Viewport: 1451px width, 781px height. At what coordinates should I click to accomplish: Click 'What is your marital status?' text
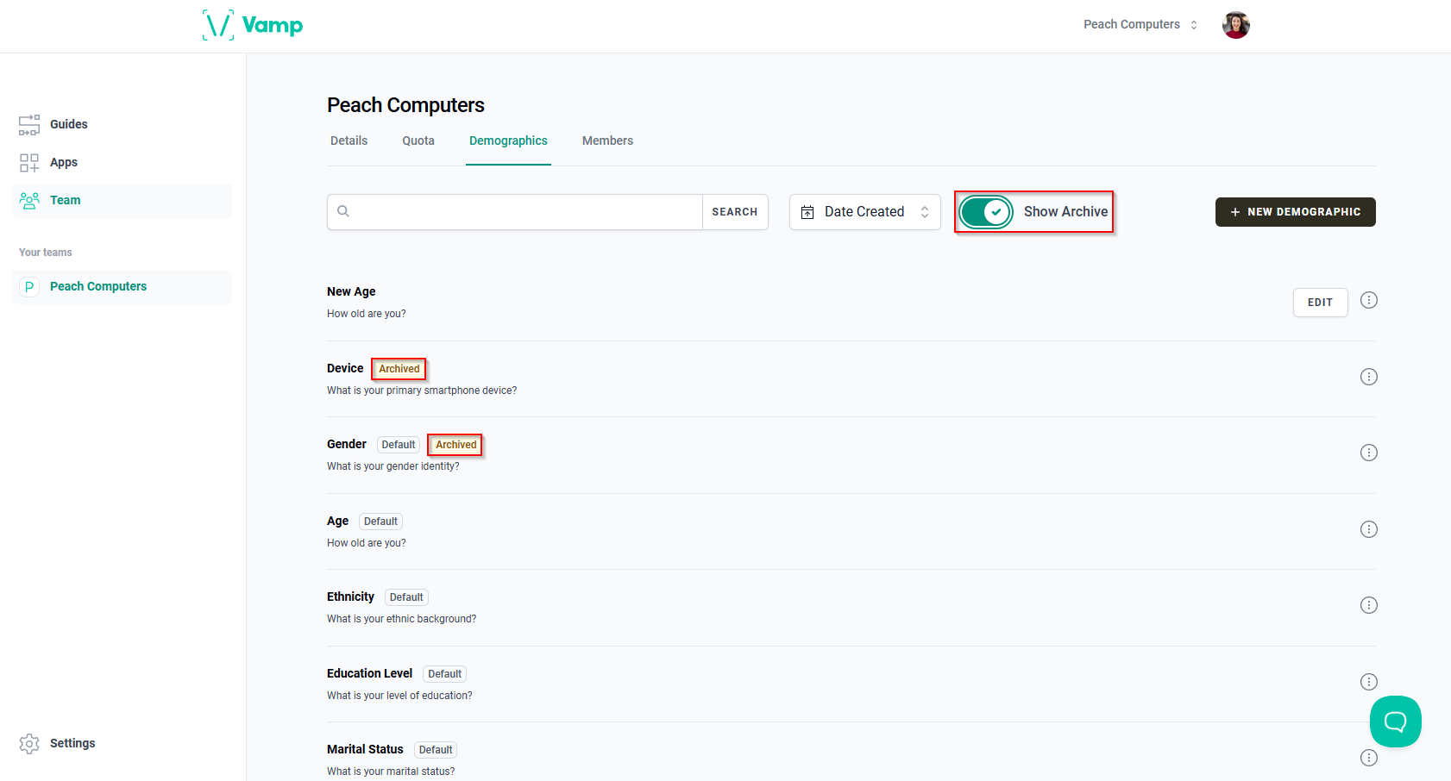click(391, 772)
